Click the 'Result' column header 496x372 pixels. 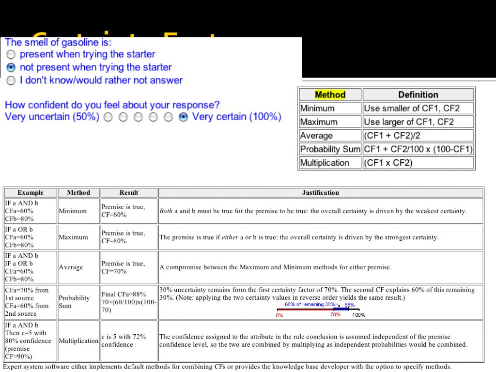point(129,193)
